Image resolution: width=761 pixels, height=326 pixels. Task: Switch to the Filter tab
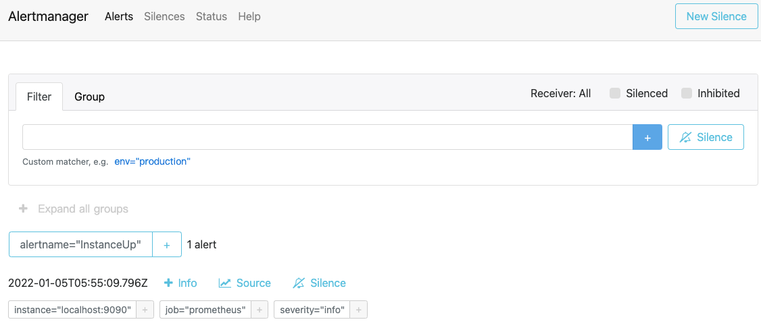39,97
